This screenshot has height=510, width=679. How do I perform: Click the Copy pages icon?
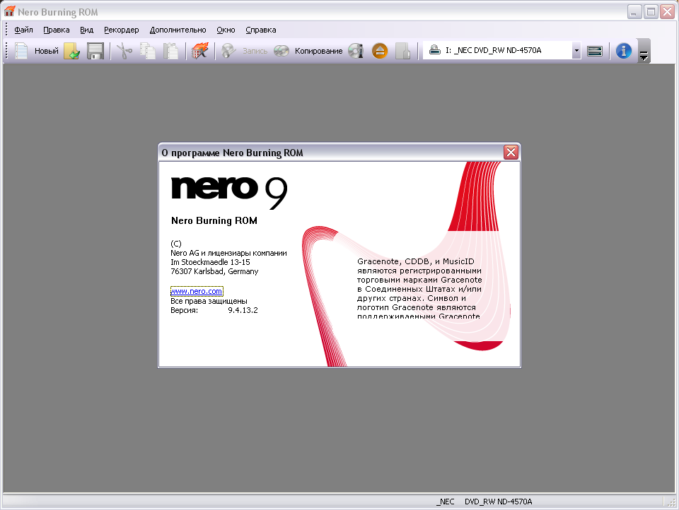[148, 51]
